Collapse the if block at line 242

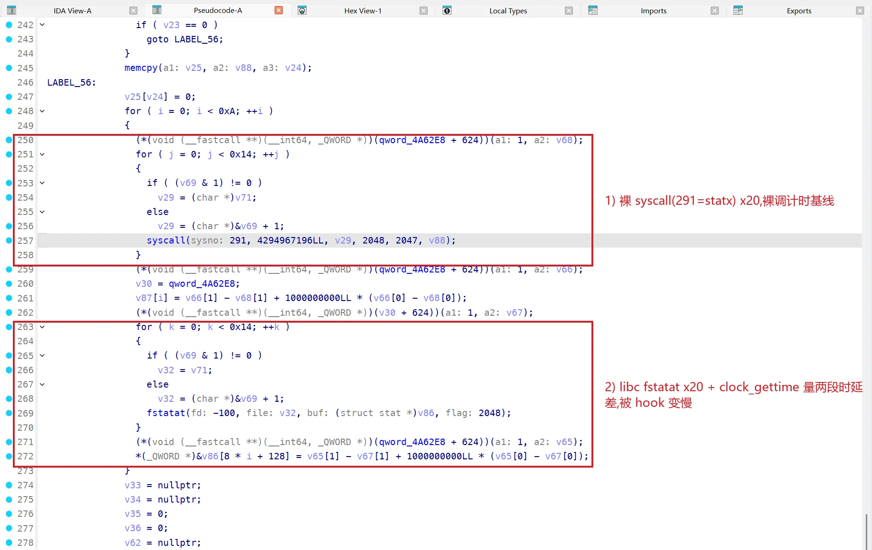point(42,25)
